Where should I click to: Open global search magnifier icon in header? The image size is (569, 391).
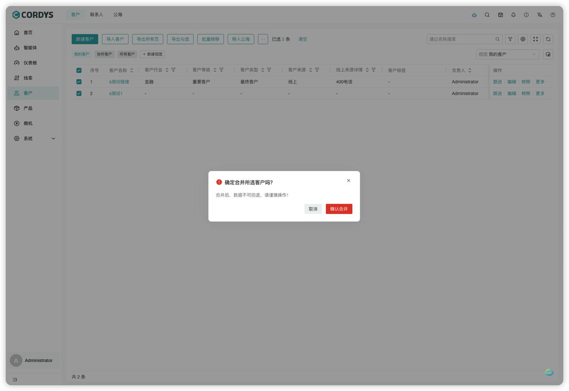pos(487,15)
